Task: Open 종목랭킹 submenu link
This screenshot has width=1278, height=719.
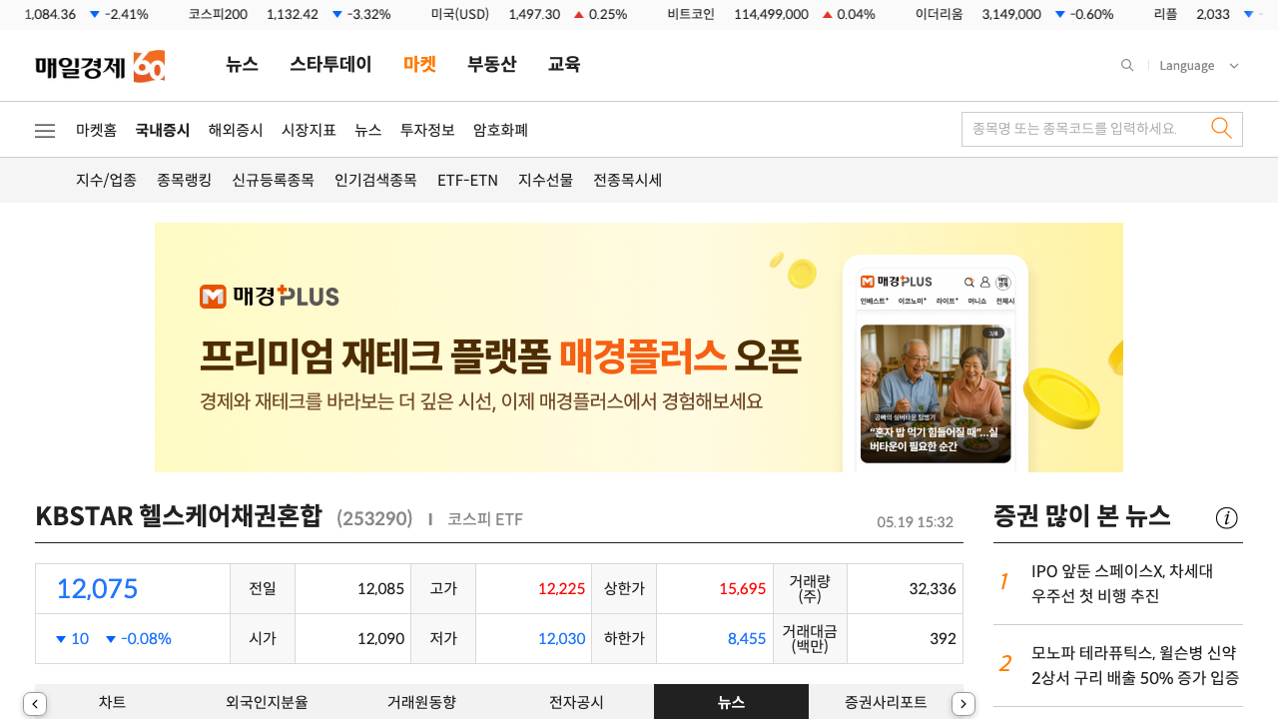Action: point(184,181)
